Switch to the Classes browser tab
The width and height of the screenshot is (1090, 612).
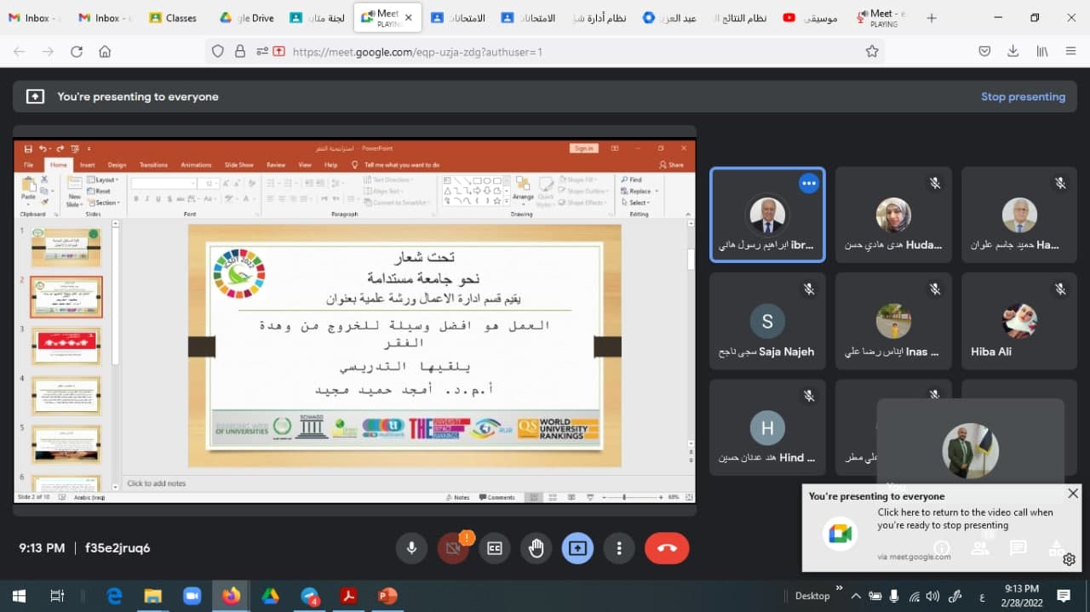tap(174, 18)
